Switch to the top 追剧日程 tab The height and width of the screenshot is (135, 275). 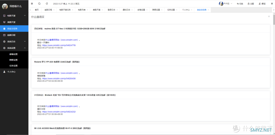pos(48,10)
